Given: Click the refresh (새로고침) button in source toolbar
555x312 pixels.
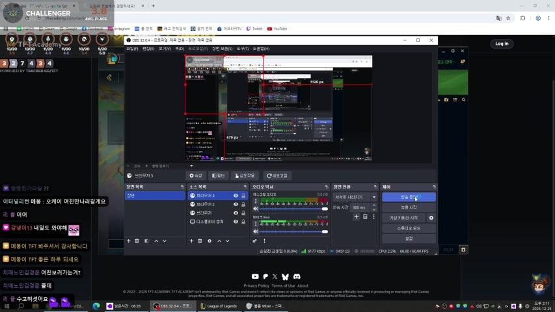Looking at the screenshot, I should click(x=277, y=175).
